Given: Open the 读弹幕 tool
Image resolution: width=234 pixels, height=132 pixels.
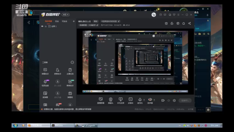Looking at the screenshot, I should [x=45, y=95].
